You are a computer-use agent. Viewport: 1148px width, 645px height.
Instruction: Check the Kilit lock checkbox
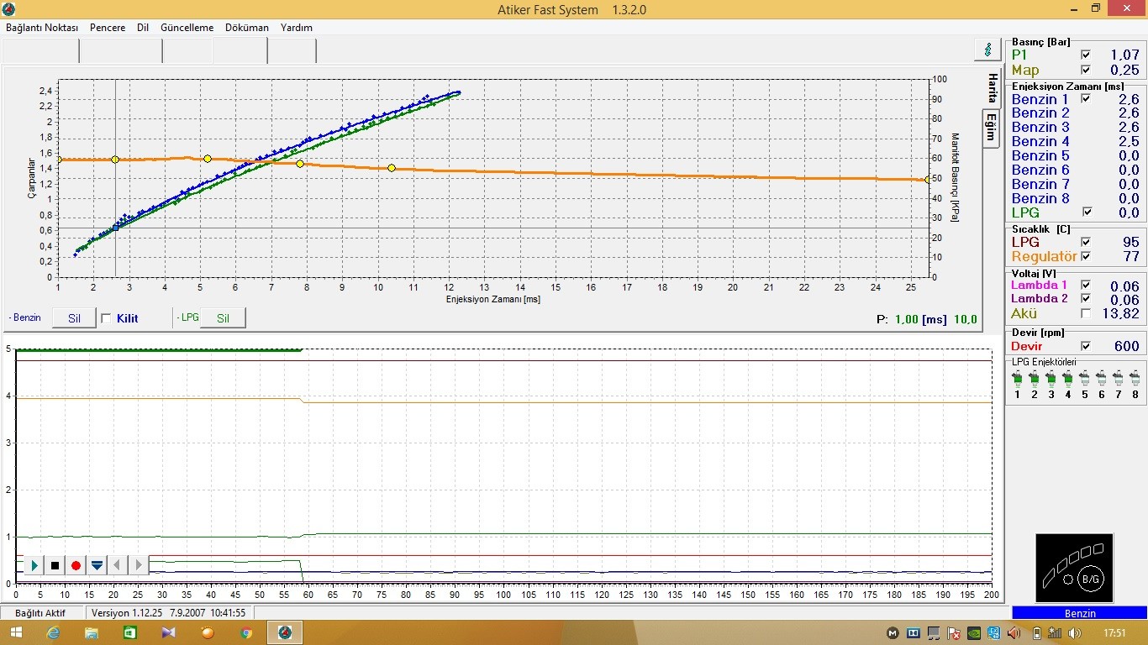(x=106, y=318)
